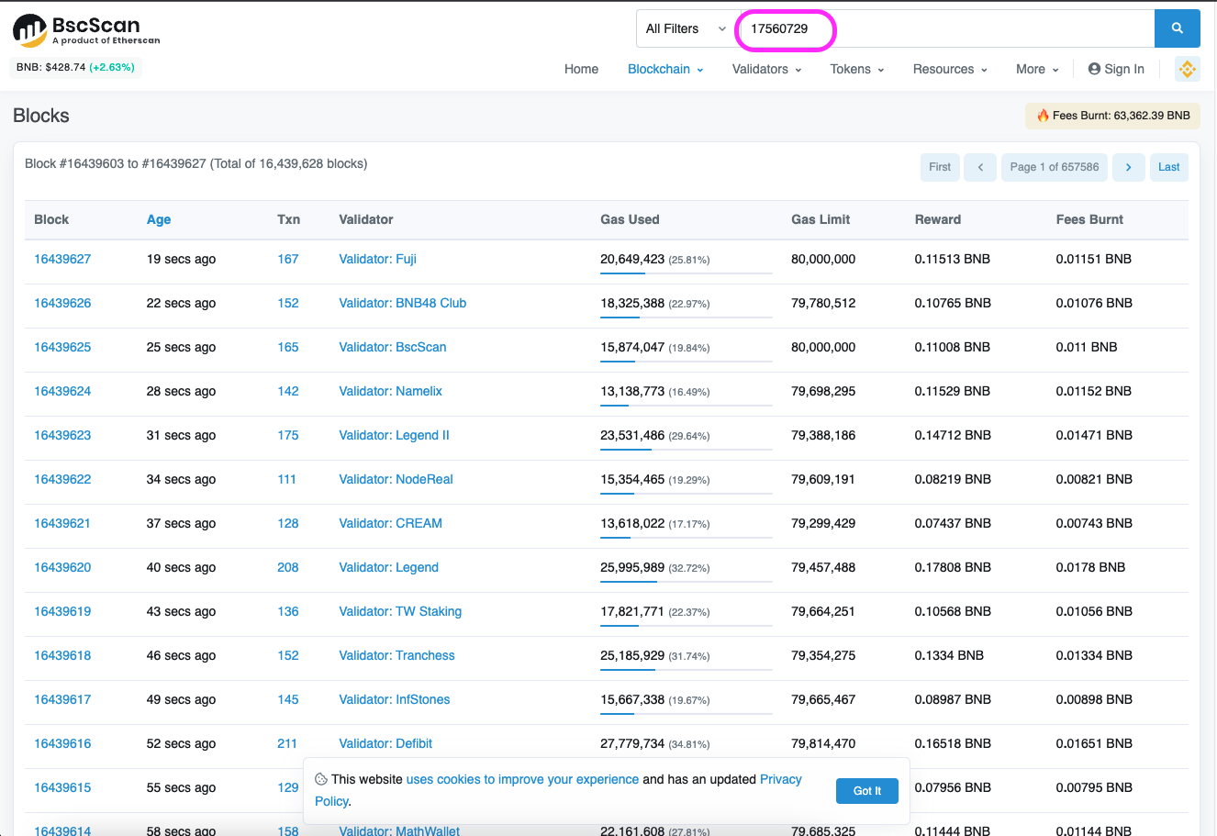Click the cookie icon in the notice
Image resolution: width=1217 pixels, height=836 pixels.
coord(320,779)
